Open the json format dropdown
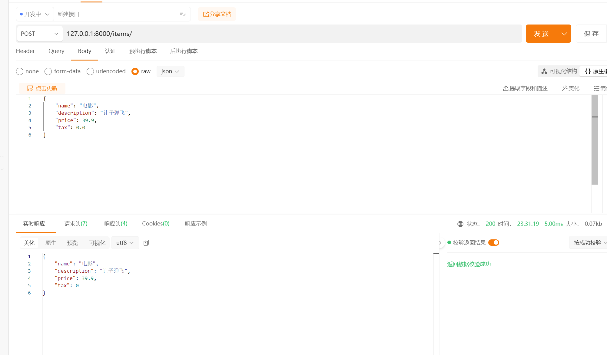The height and width of the screenshot is (355, 607). (x=170, y=71)
